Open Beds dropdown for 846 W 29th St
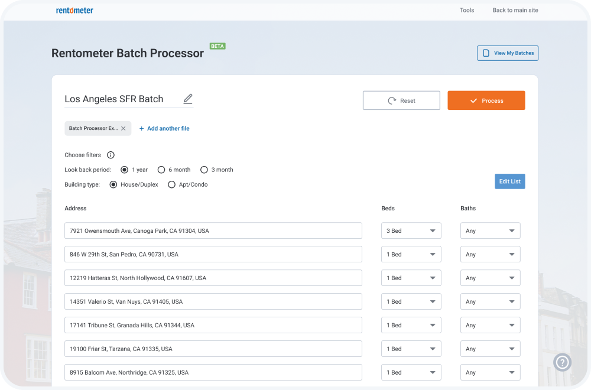 411,254
